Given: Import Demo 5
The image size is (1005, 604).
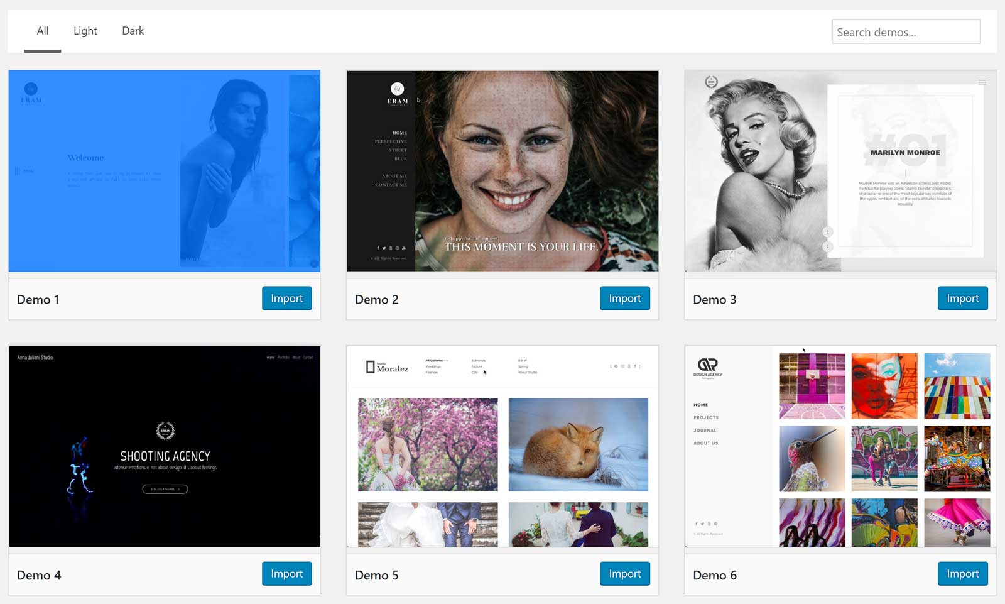Looking at the screenshot, I should 625,574.
